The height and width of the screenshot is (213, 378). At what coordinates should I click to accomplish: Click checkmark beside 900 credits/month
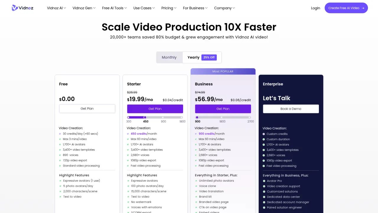tap(196, 134)
